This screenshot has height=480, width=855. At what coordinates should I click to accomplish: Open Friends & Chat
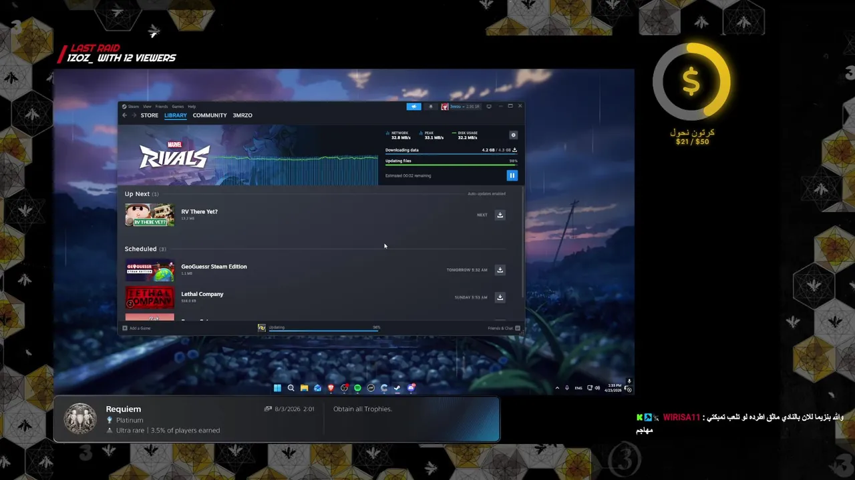504,328
